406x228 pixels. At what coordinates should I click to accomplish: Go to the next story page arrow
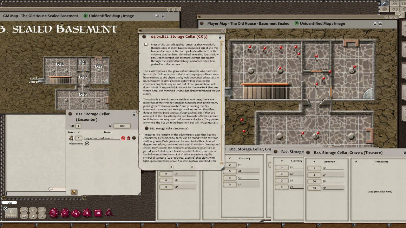click(192, 167)
